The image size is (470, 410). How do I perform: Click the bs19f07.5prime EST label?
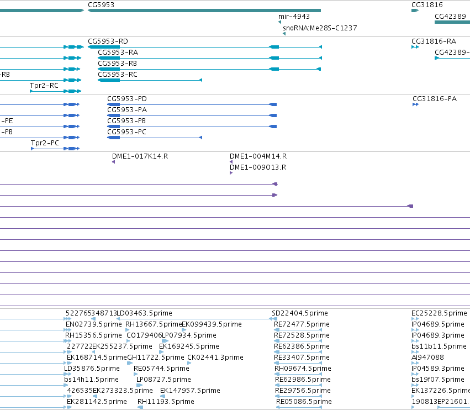437,380
